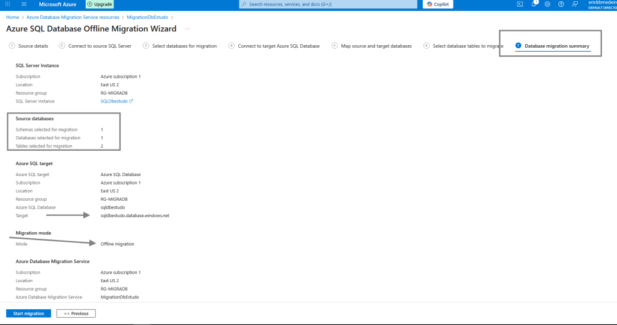Open the Feedback icon in header

(575, 4)
